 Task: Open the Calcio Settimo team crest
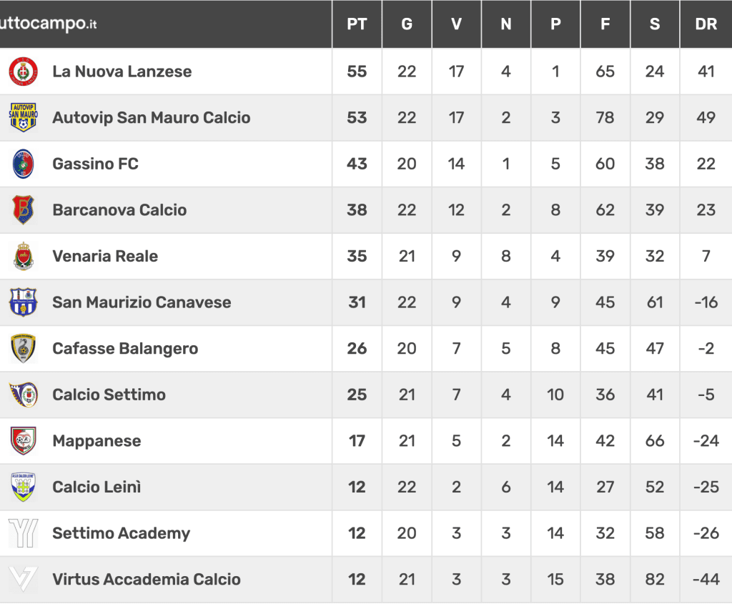24,395
